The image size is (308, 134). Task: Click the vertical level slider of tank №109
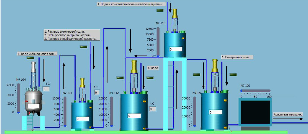(195, 111)
